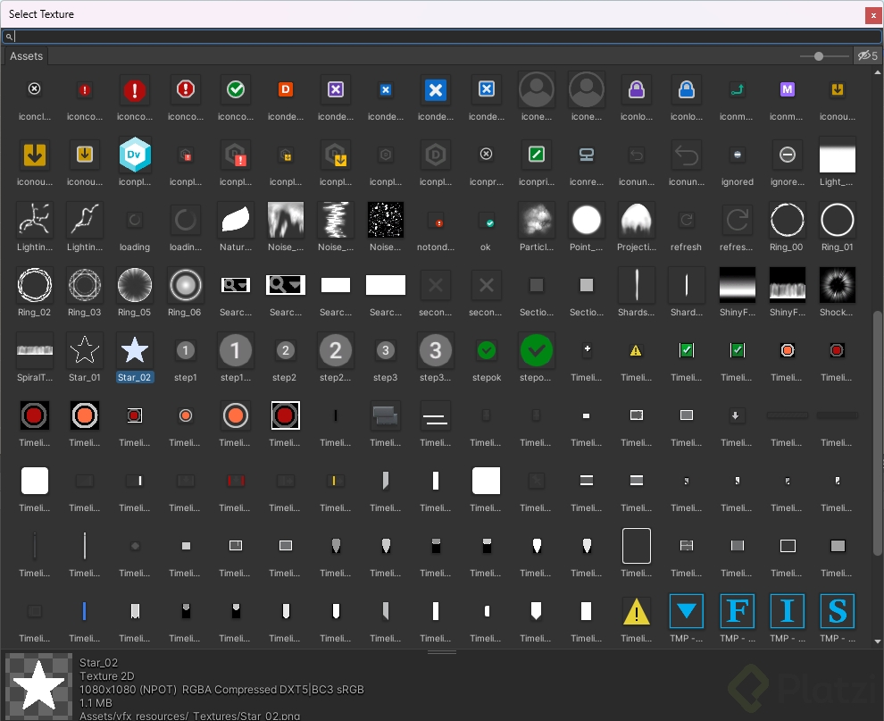Select the step2 small number icon

tap(285, 350)
